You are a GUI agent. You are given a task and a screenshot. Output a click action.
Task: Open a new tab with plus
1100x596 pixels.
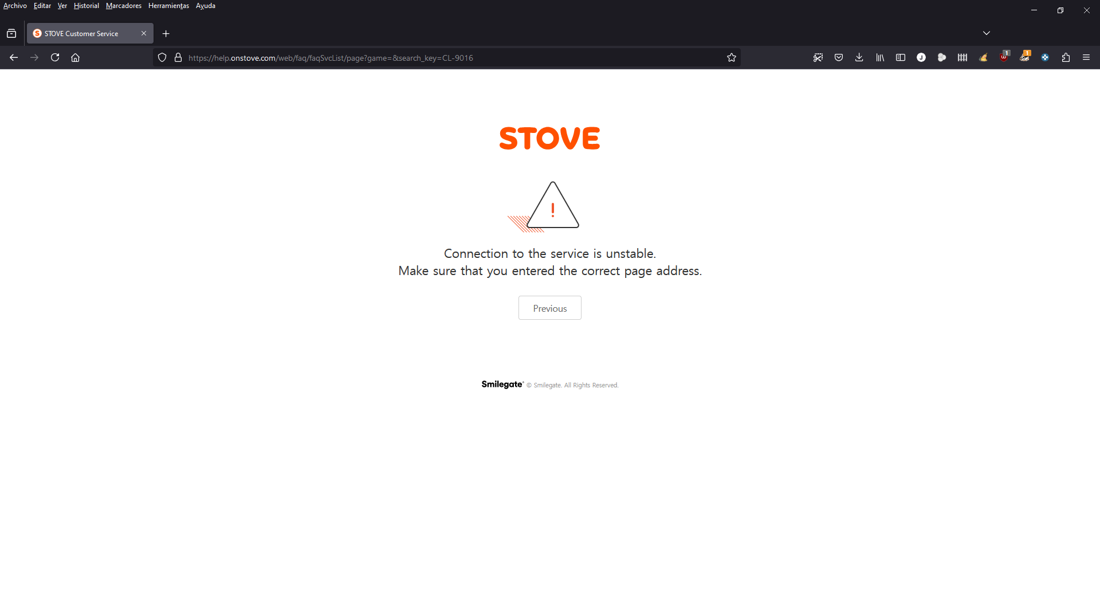tap(166, 34)
